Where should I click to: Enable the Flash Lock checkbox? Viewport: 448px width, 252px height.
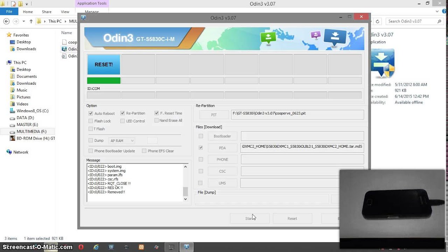(x=91, y=121)
